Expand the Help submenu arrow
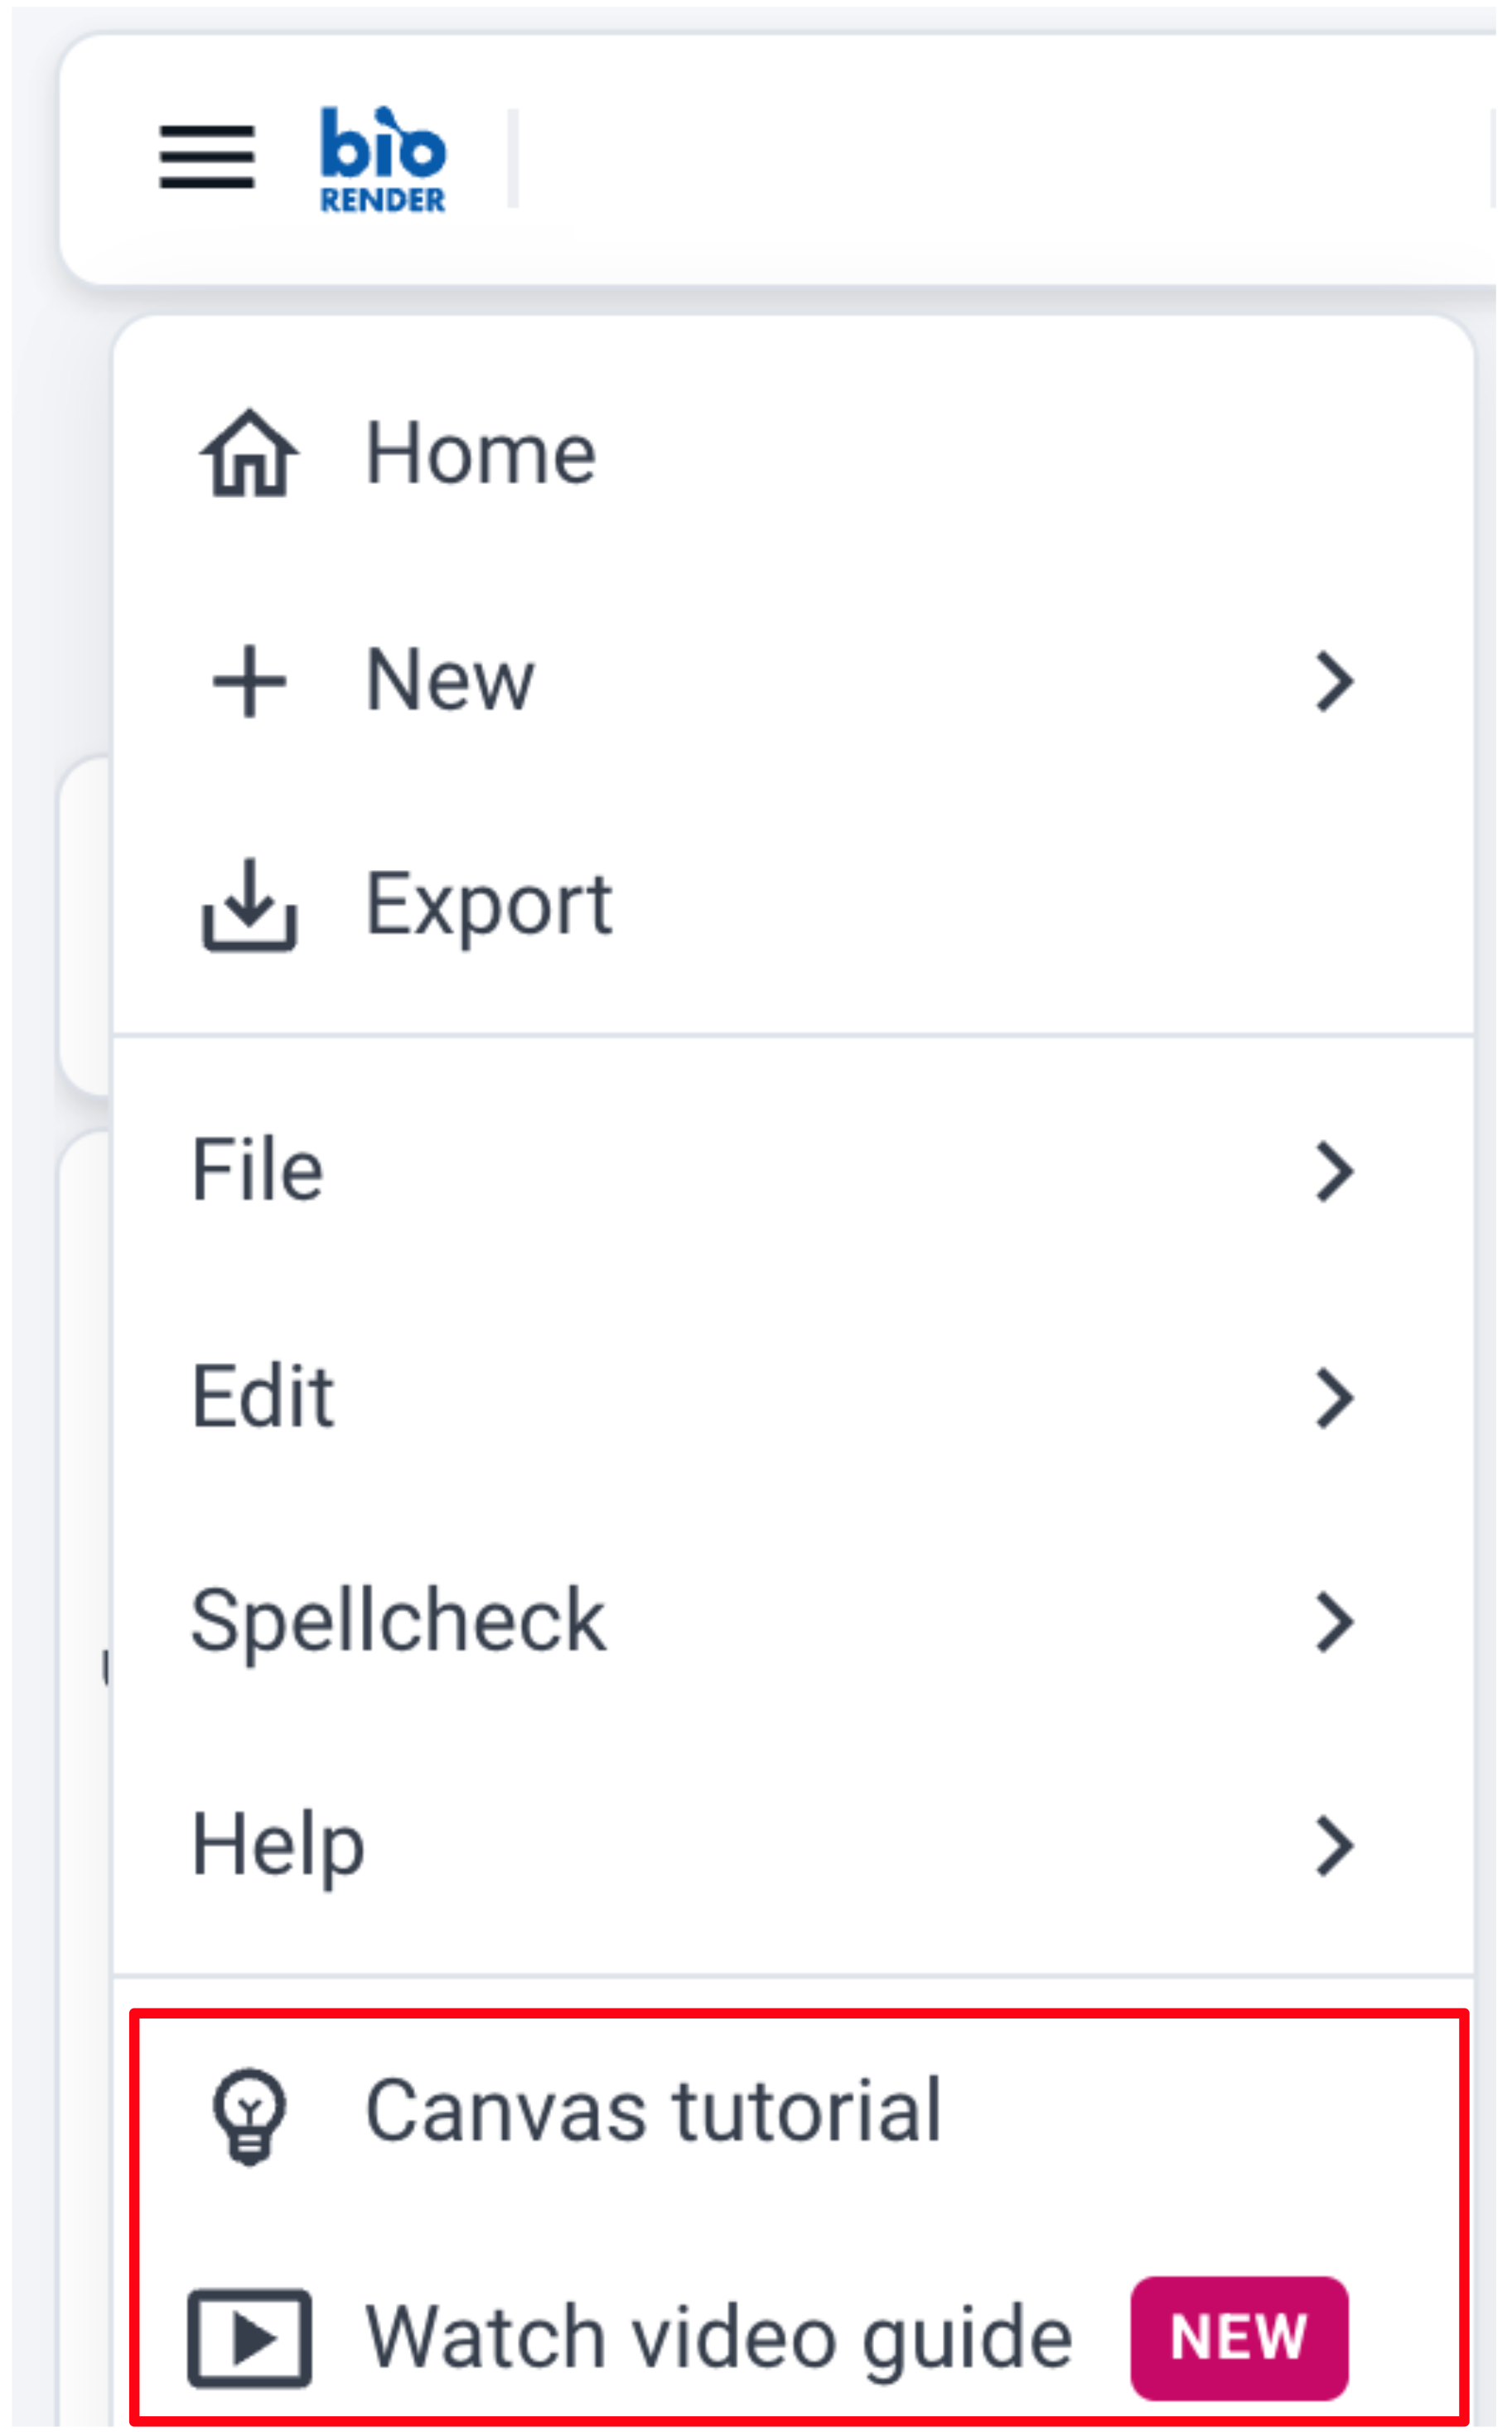The height and width of the screenshot is (2432, 1512). pos(1335,1846)
